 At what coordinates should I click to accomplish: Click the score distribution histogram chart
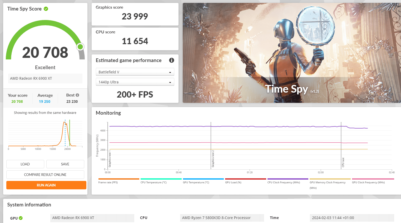[45, 135]
